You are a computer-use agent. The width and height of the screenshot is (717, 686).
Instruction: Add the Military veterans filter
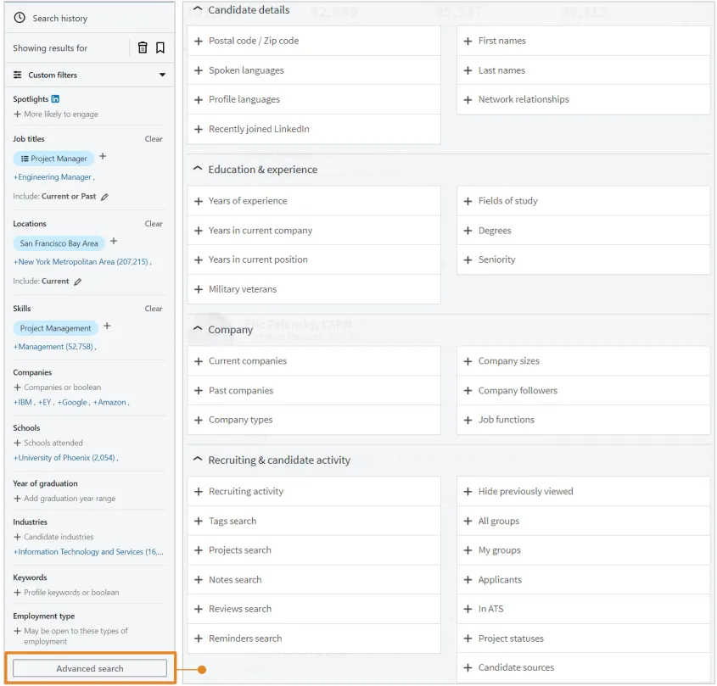coord(243,289)
